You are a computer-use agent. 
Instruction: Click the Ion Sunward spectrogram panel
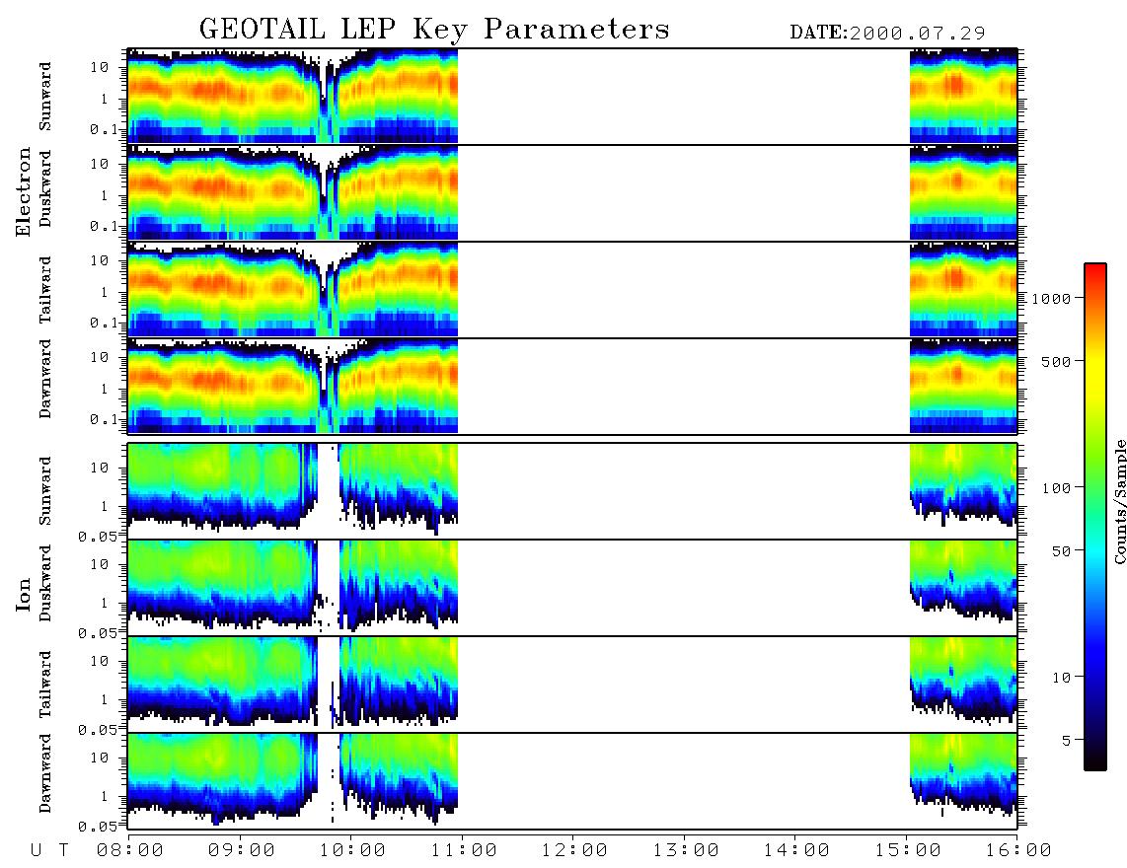tap(572, 491)
